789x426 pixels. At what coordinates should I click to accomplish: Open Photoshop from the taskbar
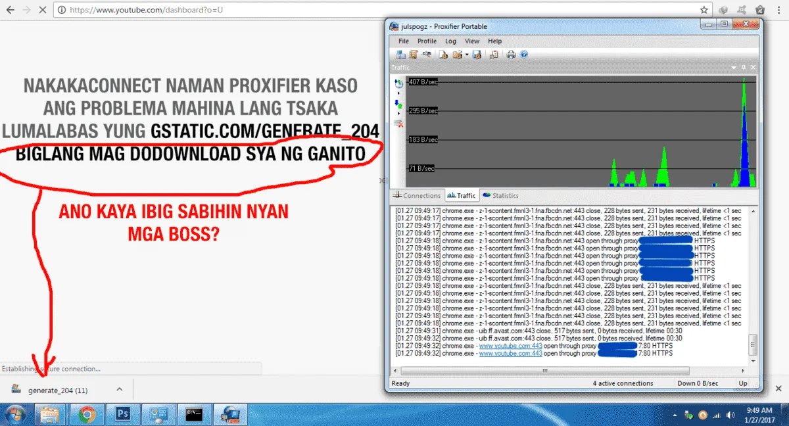[123, 414]
